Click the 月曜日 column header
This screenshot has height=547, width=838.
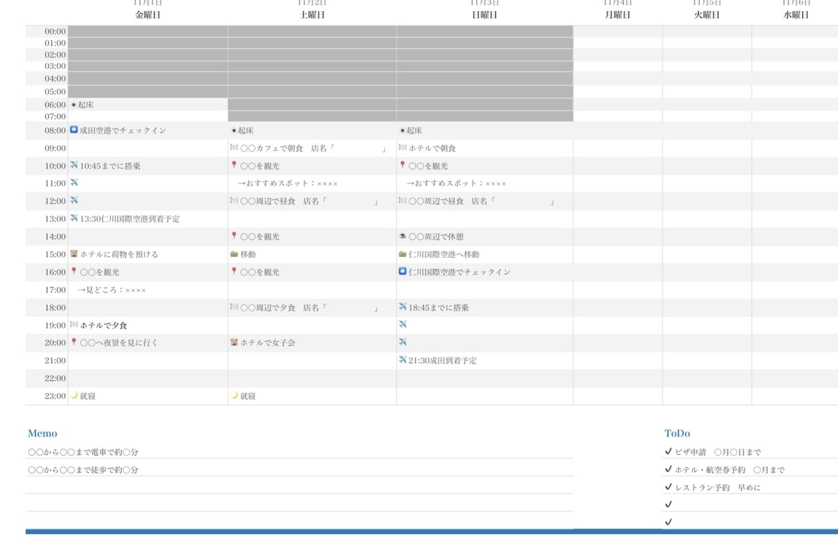(x=618, y=14)
